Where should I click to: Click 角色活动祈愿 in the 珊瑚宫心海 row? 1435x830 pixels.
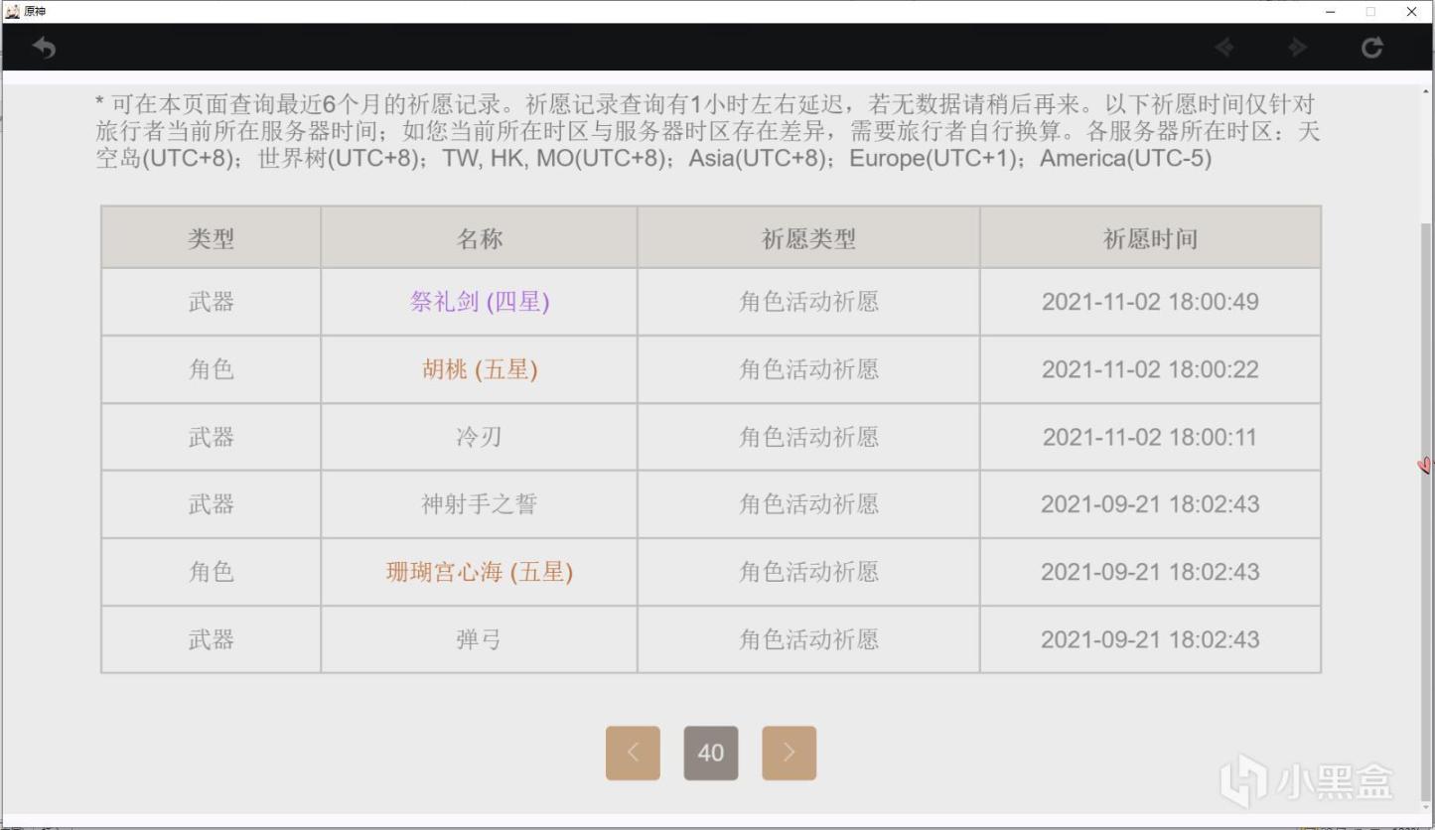tap(808, 572)
